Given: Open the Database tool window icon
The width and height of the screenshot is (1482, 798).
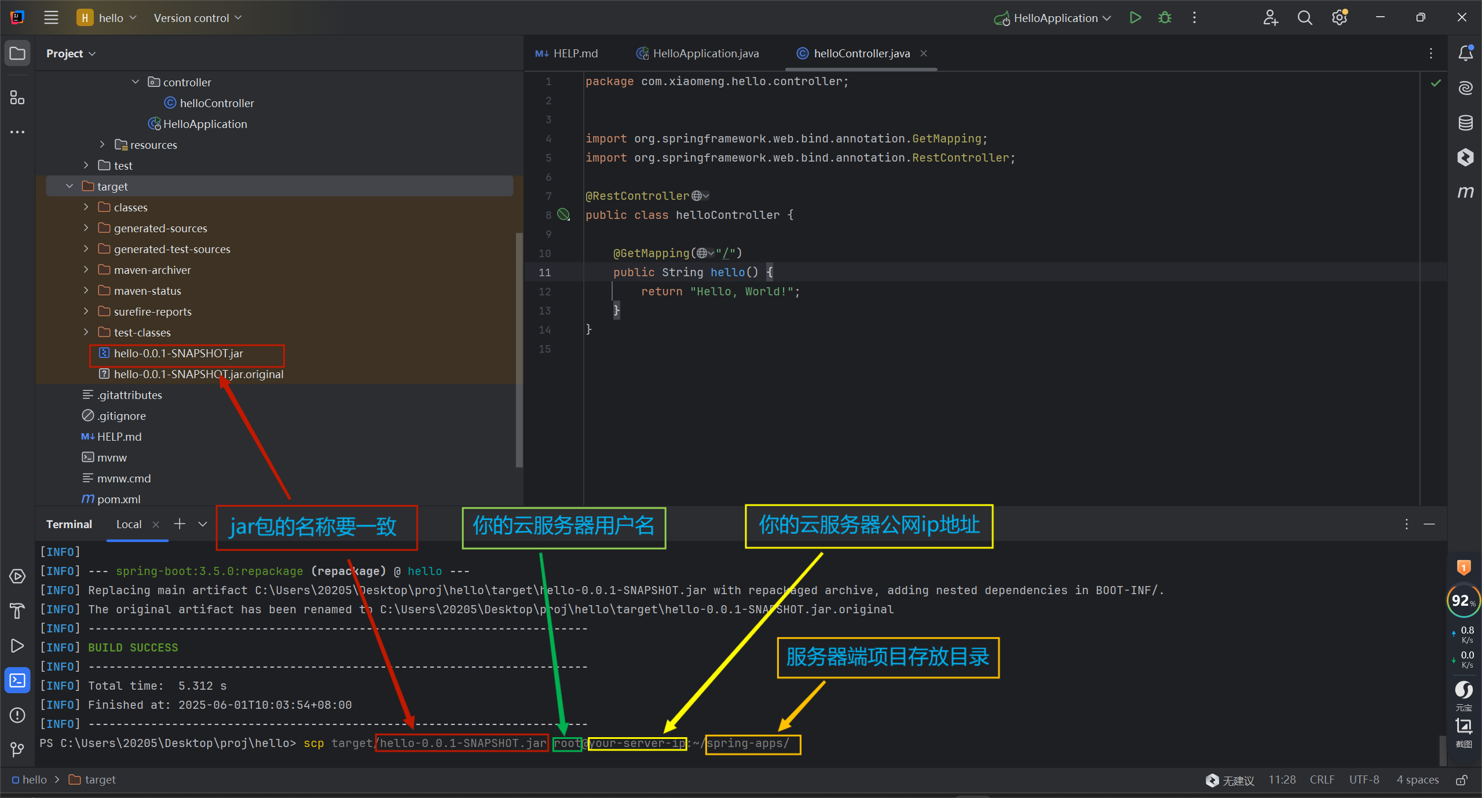Looking at the screenshot, I should [x=1465, y=123].
